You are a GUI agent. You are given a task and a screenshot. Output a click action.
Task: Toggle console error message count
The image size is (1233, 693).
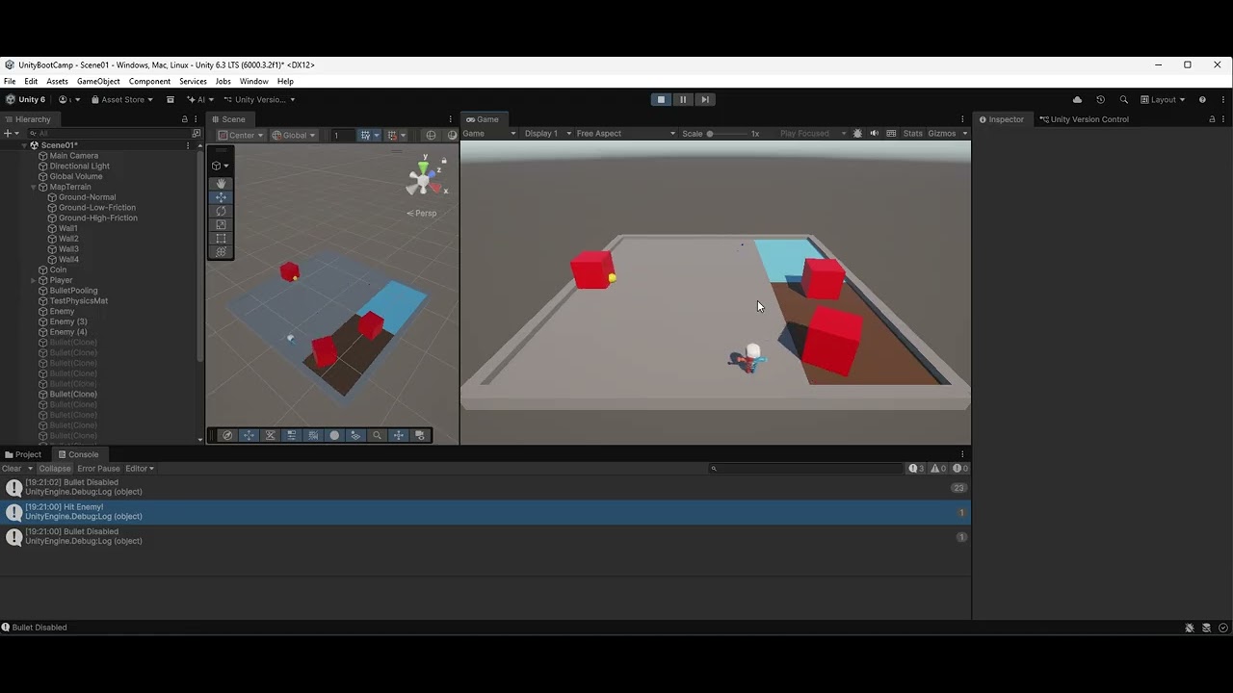tap(960, 469)
